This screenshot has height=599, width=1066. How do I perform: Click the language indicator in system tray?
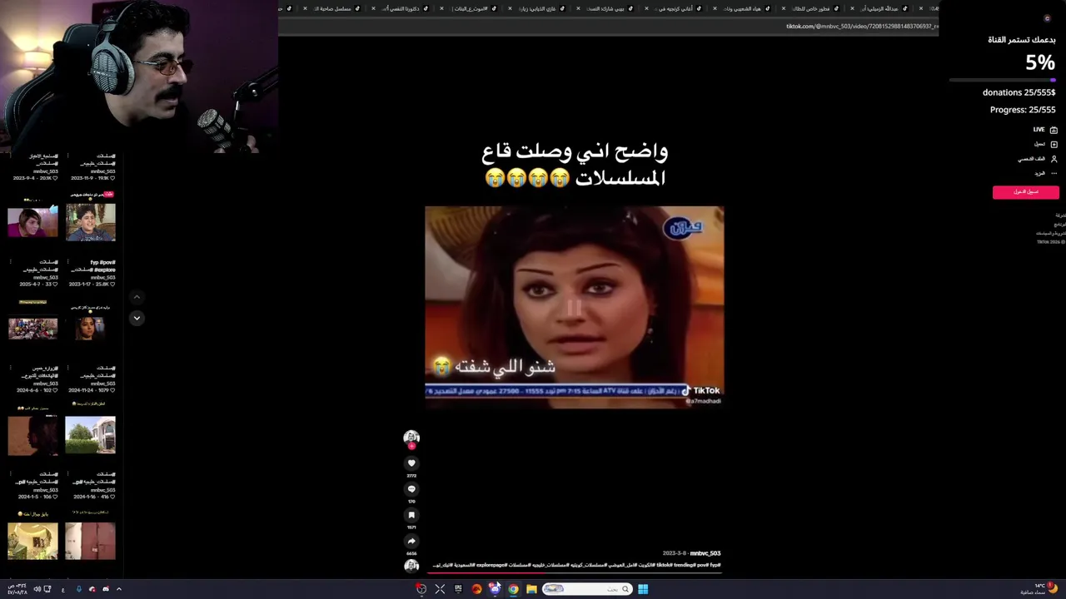62,589
